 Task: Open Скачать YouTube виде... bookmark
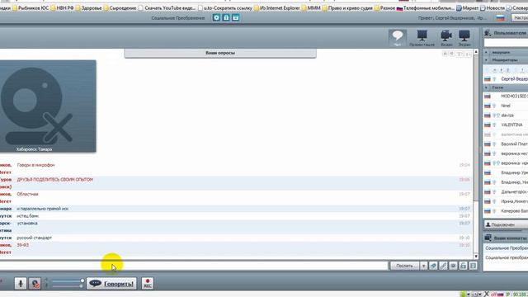point(167,7)
